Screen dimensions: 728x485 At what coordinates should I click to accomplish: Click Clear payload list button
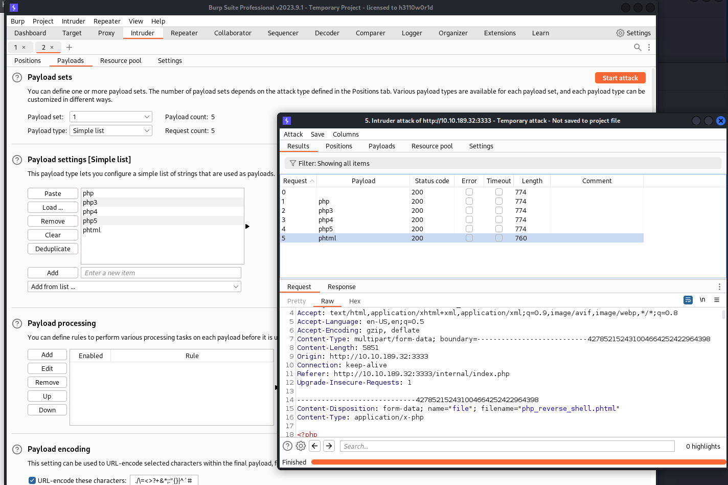53,235
